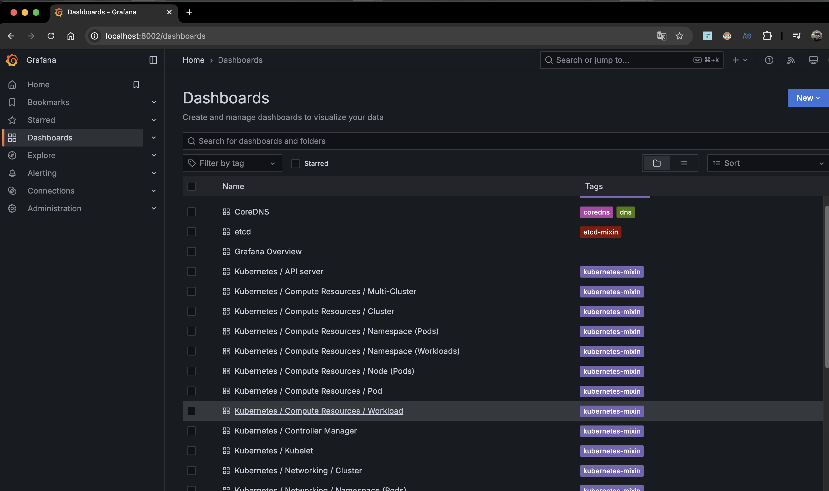
Task: Open Bookmarks in sidebar menu
Action: coord(48,102)
